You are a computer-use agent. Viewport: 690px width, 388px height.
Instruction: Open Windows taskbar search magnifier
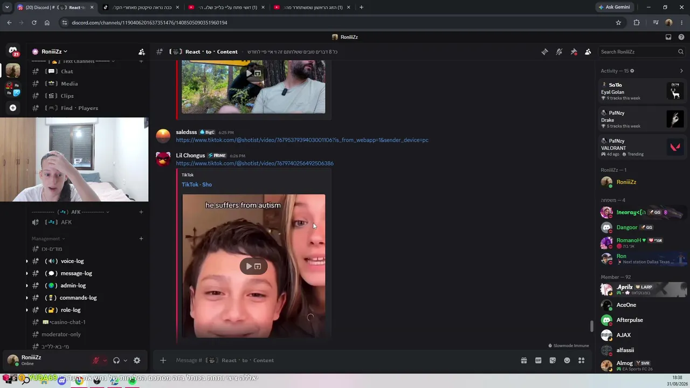point(25,380)
